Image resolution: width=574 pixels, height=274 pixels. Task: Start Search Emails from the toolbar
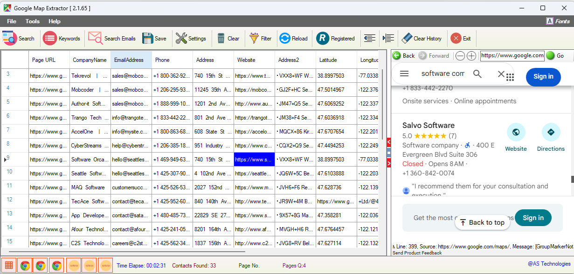[x=112, y=39]
